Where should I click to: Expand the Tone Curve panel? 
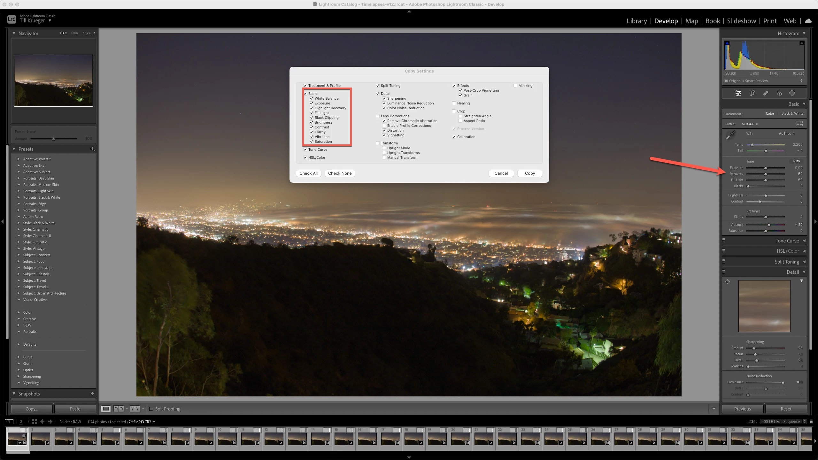(787, 241)
